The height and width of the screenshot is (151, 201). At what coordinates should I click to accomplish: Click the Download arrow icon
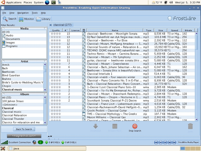pyautogui.click(x=95, y=126)
